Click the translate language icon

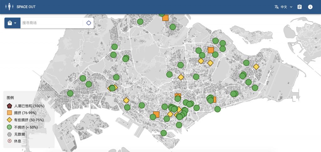click(x=276, y=7)
